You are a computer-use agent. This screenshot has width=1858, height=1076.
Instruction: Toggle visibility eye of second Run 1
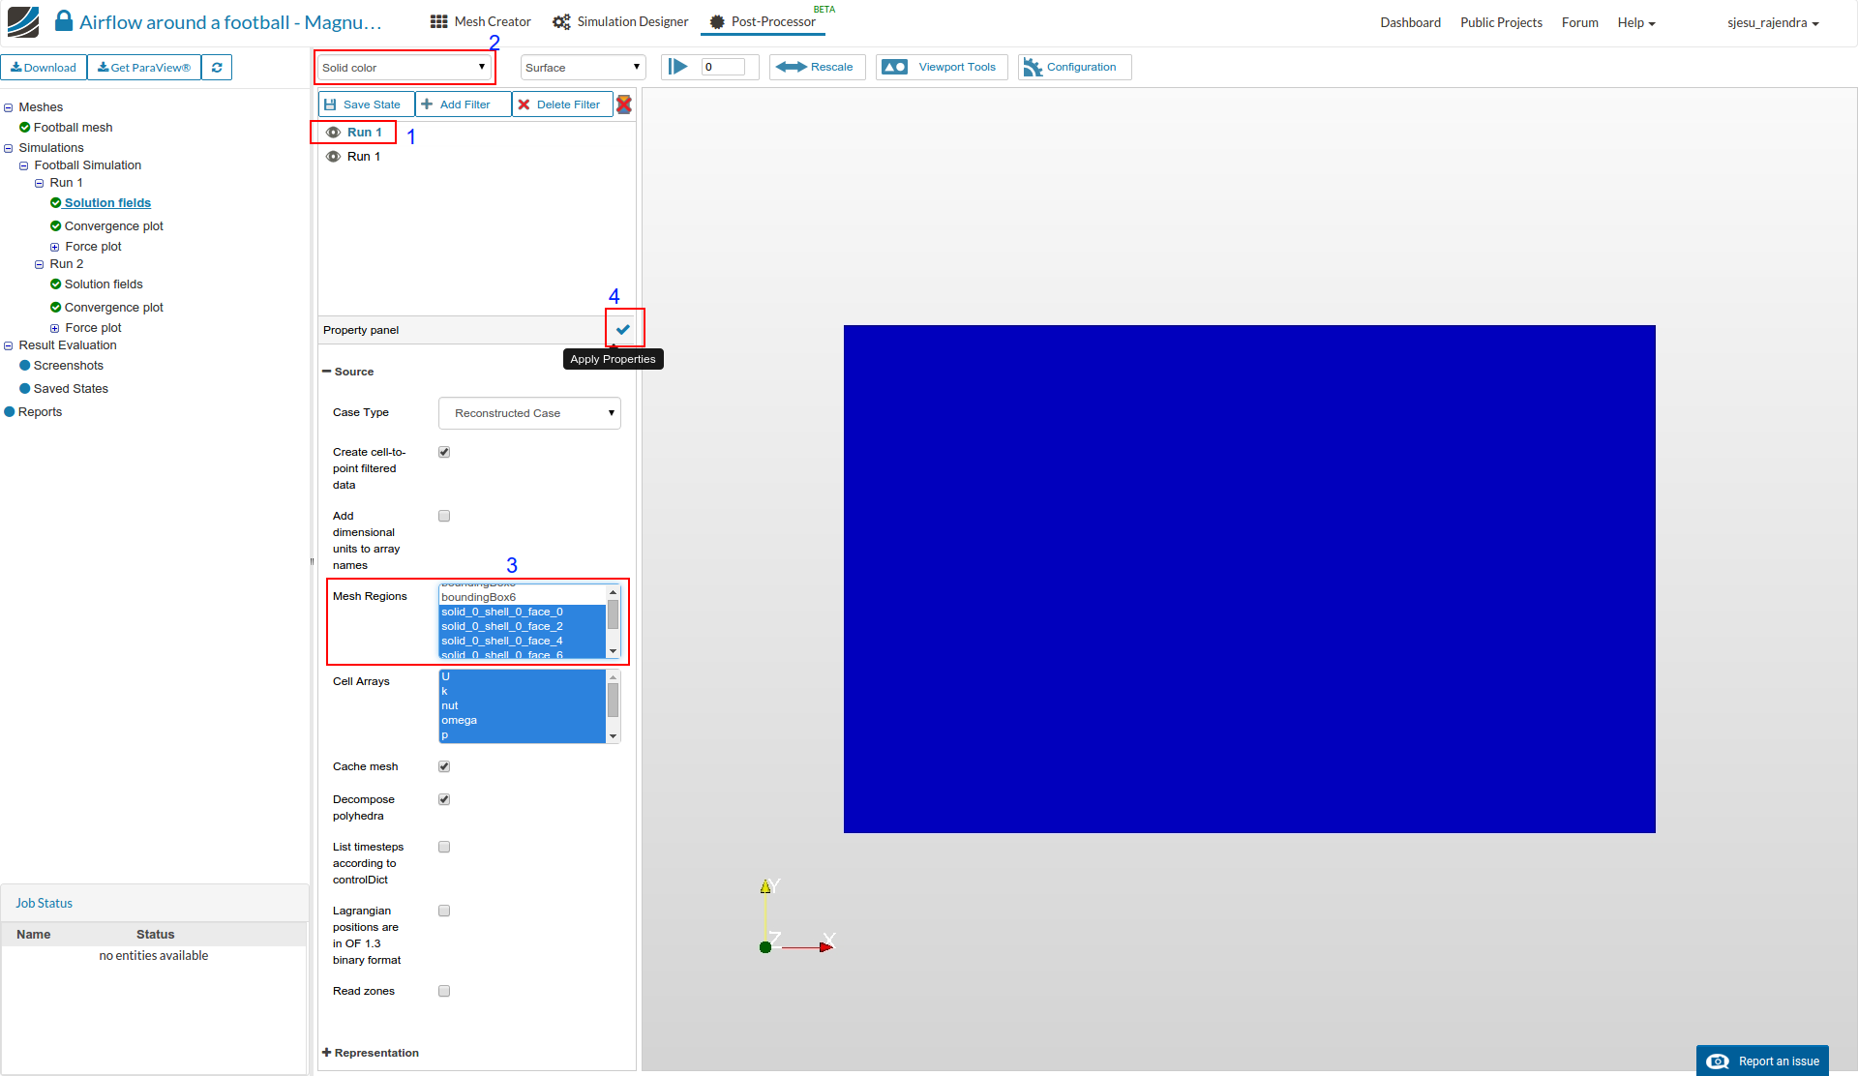coord(333,157)
